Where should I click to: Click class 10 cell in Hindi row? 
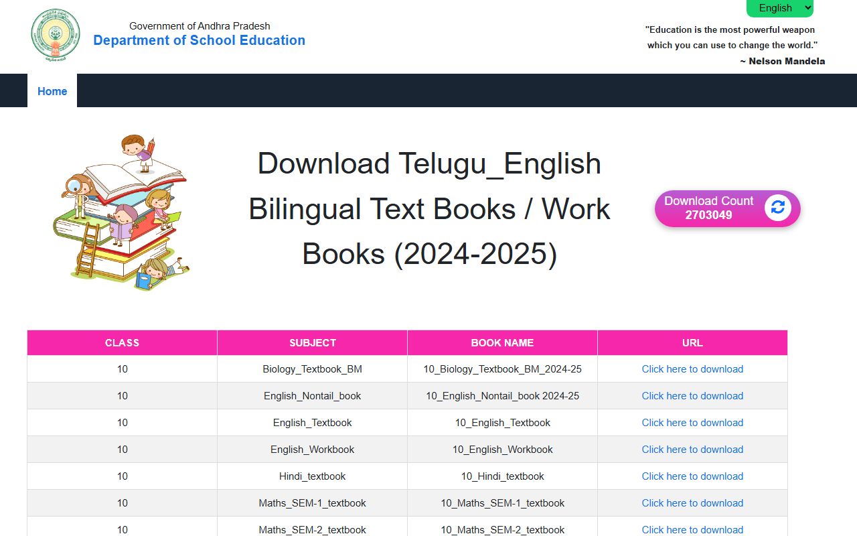(x=123, y=476)
